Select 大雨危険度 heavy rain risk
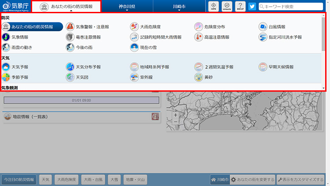 coord(147,27)
